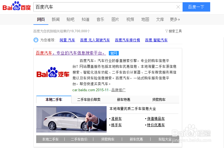224x148 pixels.
Task: Click the paw icon beside 为您推荐
Action: (x=36, y=40)
